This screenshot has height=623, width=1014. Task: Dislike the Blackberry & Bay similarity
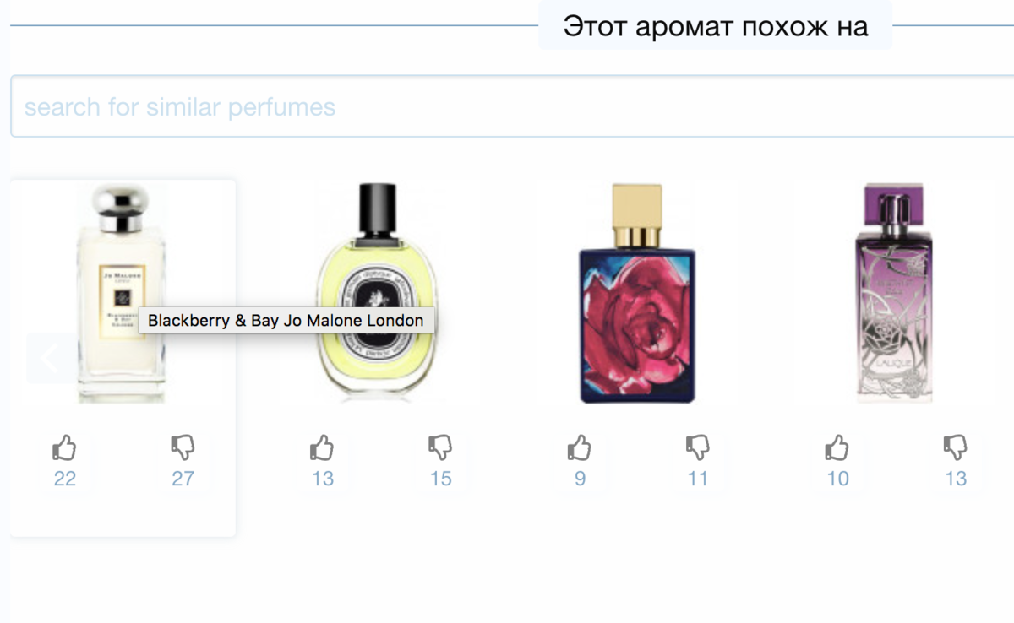pyautogui.click(x=183, y=447)
